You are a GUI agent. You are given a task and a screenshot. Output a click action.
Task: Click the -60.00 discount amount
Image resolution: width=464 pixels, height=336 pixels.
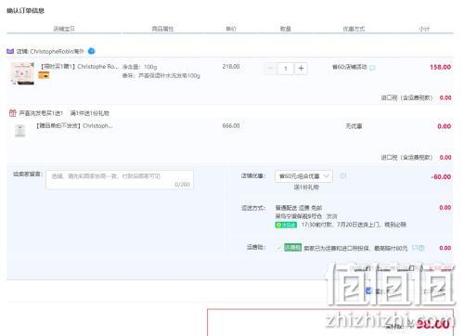pos(441,177)
